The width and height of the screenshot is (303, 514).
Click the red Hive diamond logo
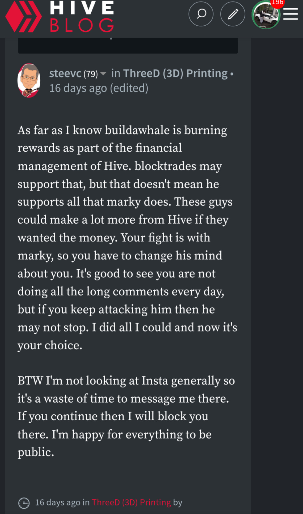click(x=24, y=17)
